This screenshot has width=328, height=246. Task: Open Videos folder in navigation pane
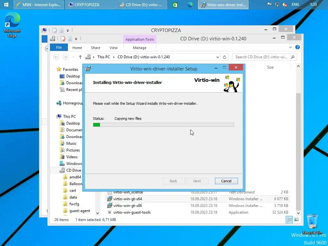(x=72, y=157)
